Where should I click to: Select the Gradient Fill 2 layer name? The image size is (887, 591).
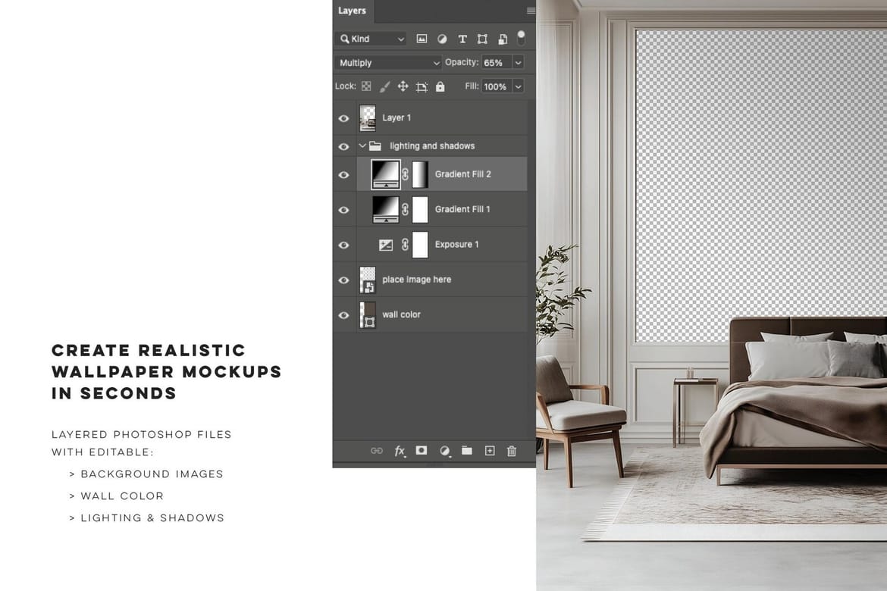click(462, 174)
